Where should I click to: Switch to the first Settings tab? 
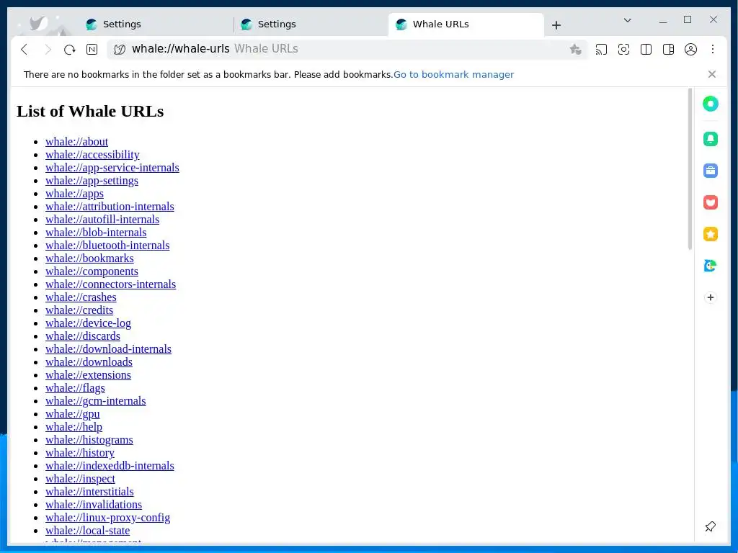point(156,24)
